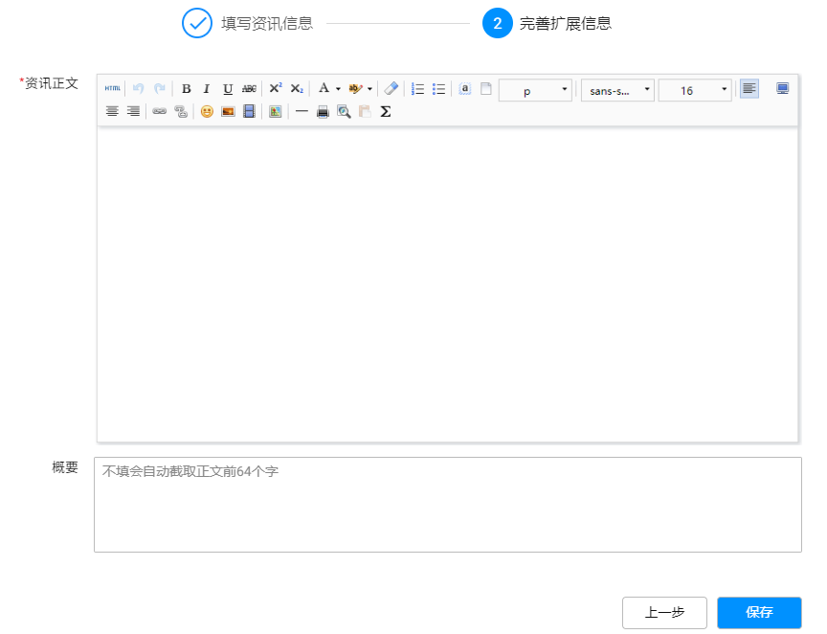Insert a hyperlink via chain icon
Screen dimensions: 827x634
[x=160, y=111]
